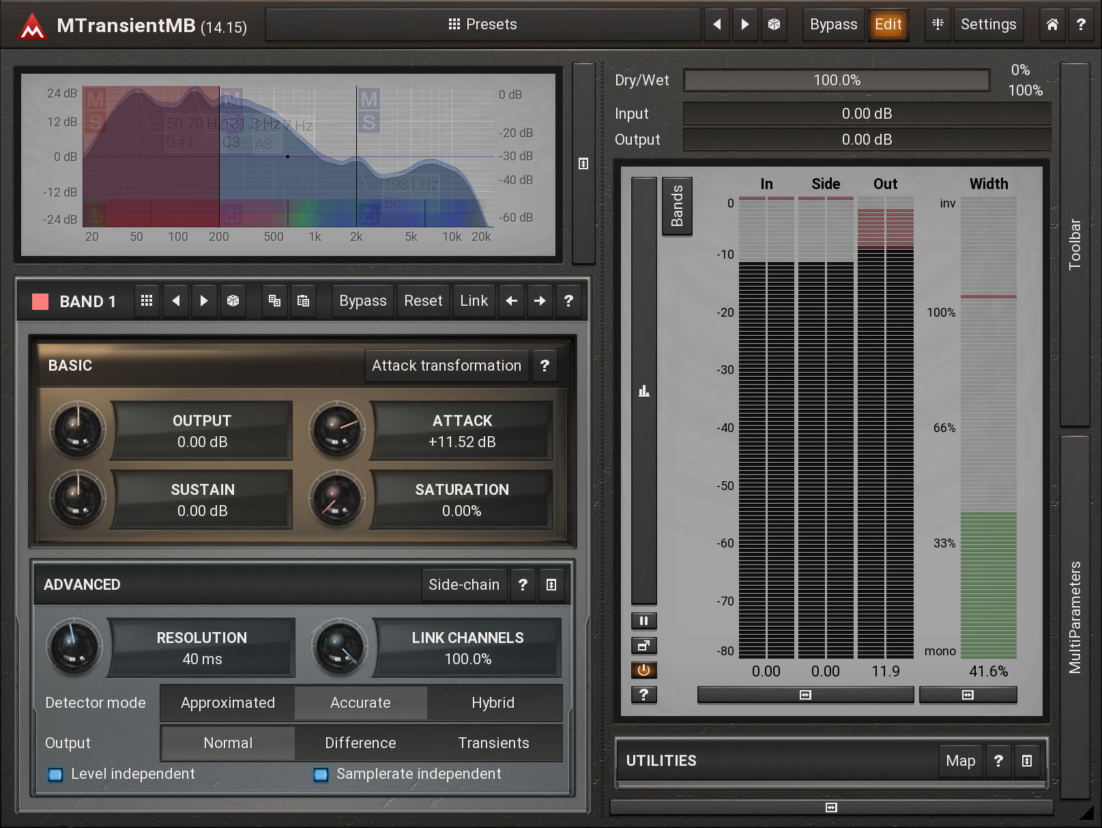Viewport: 1102px width, 828px height.
Task: Enable the Level independent checkbox
Action: tap(55, 774)
